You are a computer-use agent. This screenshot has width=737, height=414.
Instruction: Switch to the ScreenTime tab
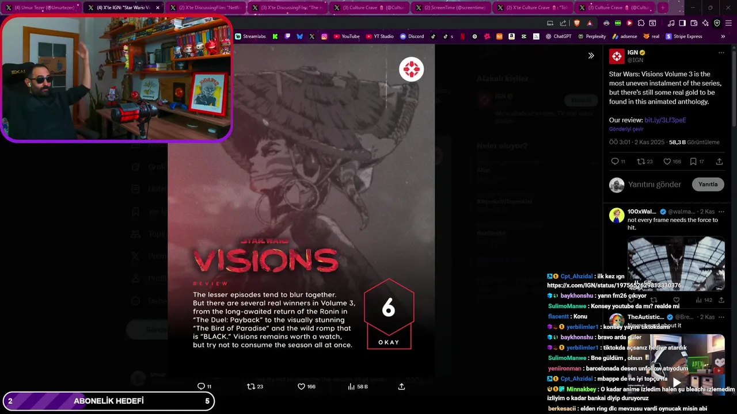451,7
